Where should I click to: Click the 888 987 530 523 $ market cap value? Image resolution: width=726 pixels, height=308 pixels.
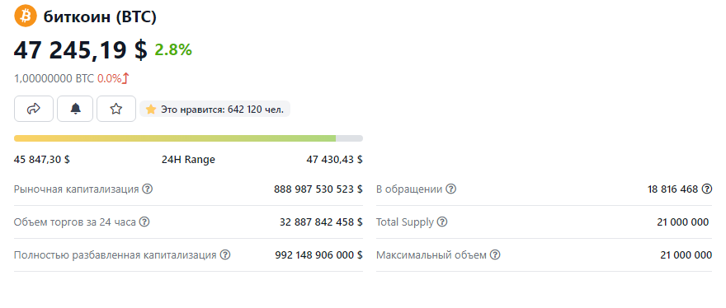click(318, 189)
